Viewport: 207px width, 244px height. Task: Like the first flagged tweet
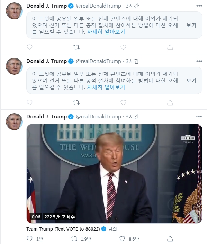coord(123,47)
